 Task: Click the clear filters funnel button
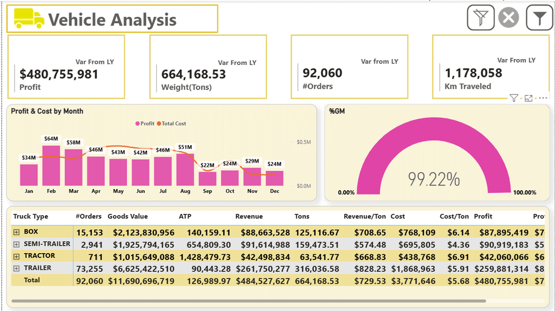(x=481, y=18)
